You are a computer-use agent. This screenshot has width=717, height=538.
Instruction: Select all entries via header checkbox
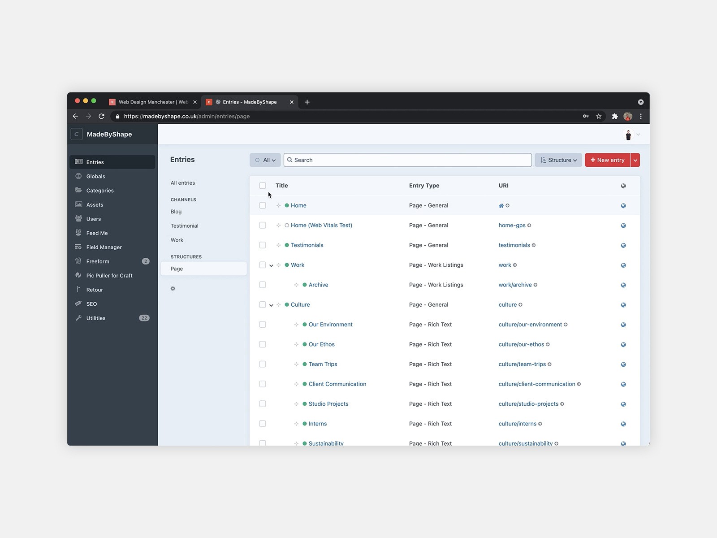(263, 185)
